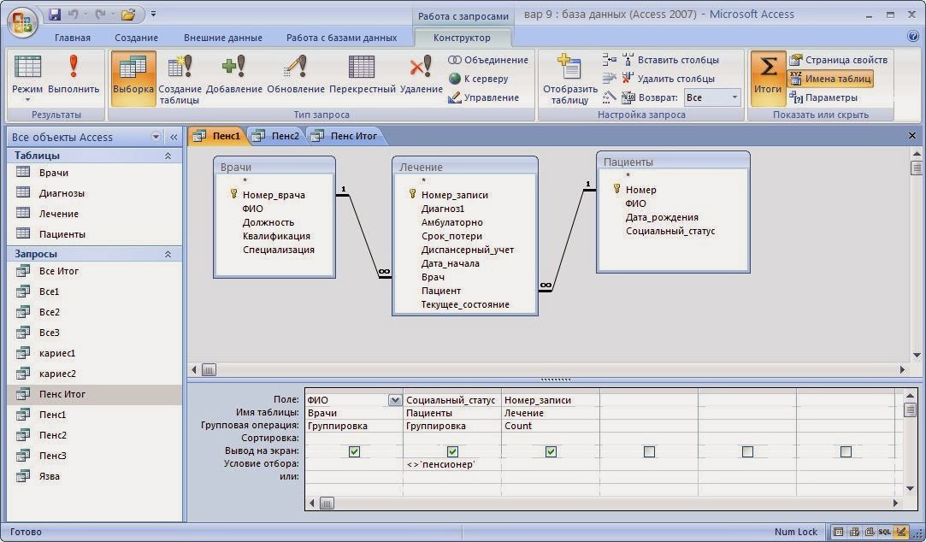Uncheck Вывод на экран for Социальный_статус column
Screen dimensions: 926x542
(x=452, y=451)
